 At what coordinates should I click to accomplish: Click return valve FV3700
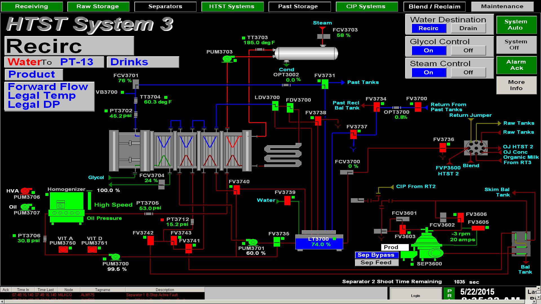(x=418, y=107)
